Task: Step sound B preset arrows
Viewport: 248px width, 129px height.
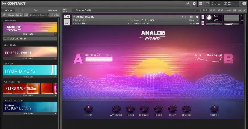Action: tap(200, 55)
